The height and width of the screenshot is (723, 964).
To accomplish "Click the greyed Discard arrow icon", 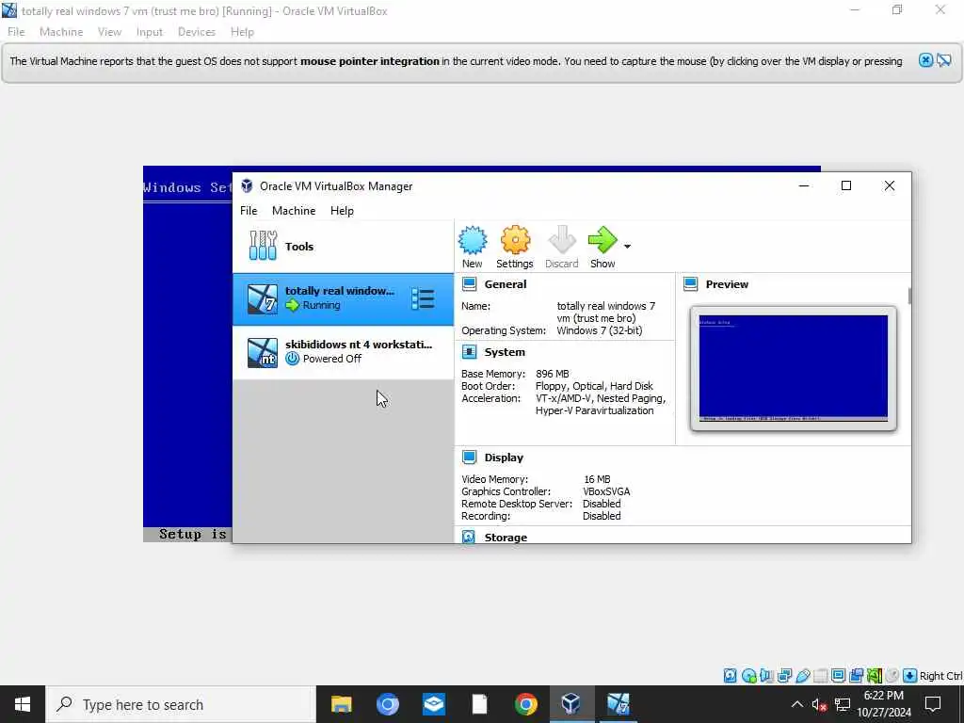I will (x=562, y=240).
